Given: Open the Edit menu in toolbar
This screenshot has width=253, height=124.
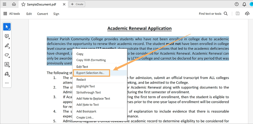Looking at the screenshot, I should click(29, 14).
